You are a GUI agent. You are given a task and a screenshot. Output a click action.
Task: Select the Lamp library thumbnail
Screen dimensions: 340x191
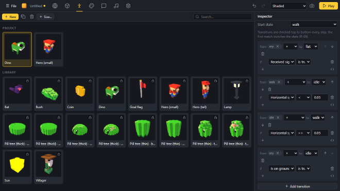pyautogui.click(x=236, y=94)
